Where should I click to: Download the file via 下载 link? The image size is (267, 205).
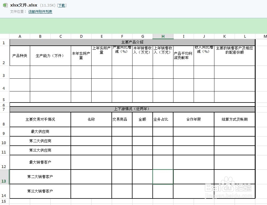pos(62,5)
